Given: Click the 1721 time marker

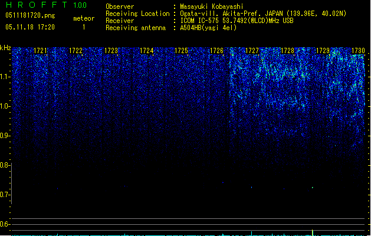Looking at the screenshot, I should [40, 51].
